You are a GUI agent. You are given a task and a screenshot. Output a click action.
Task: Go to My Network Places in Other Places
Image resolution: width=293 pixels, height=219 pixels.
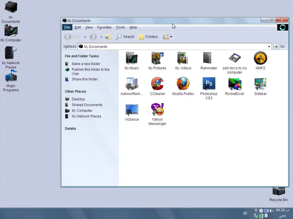coord(86,116)
